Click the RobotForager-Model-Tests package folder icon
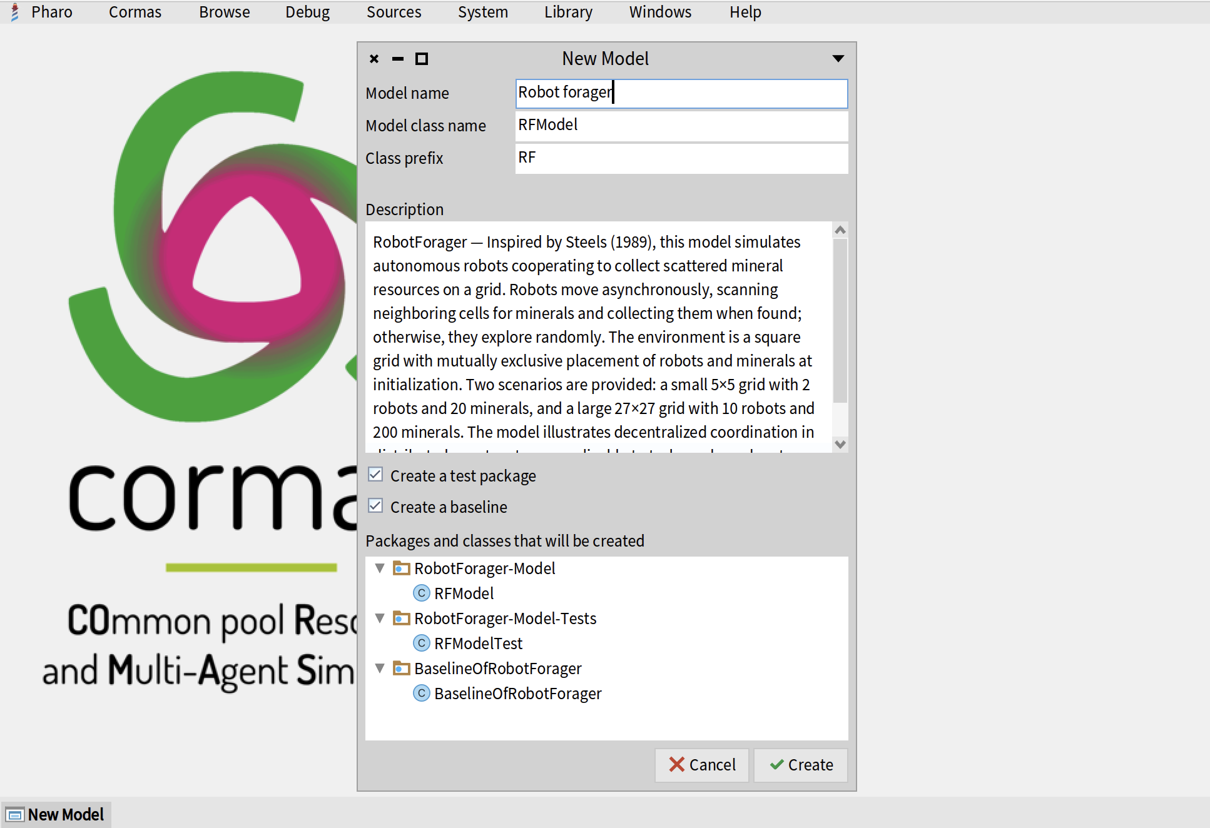 coord(401,618)
